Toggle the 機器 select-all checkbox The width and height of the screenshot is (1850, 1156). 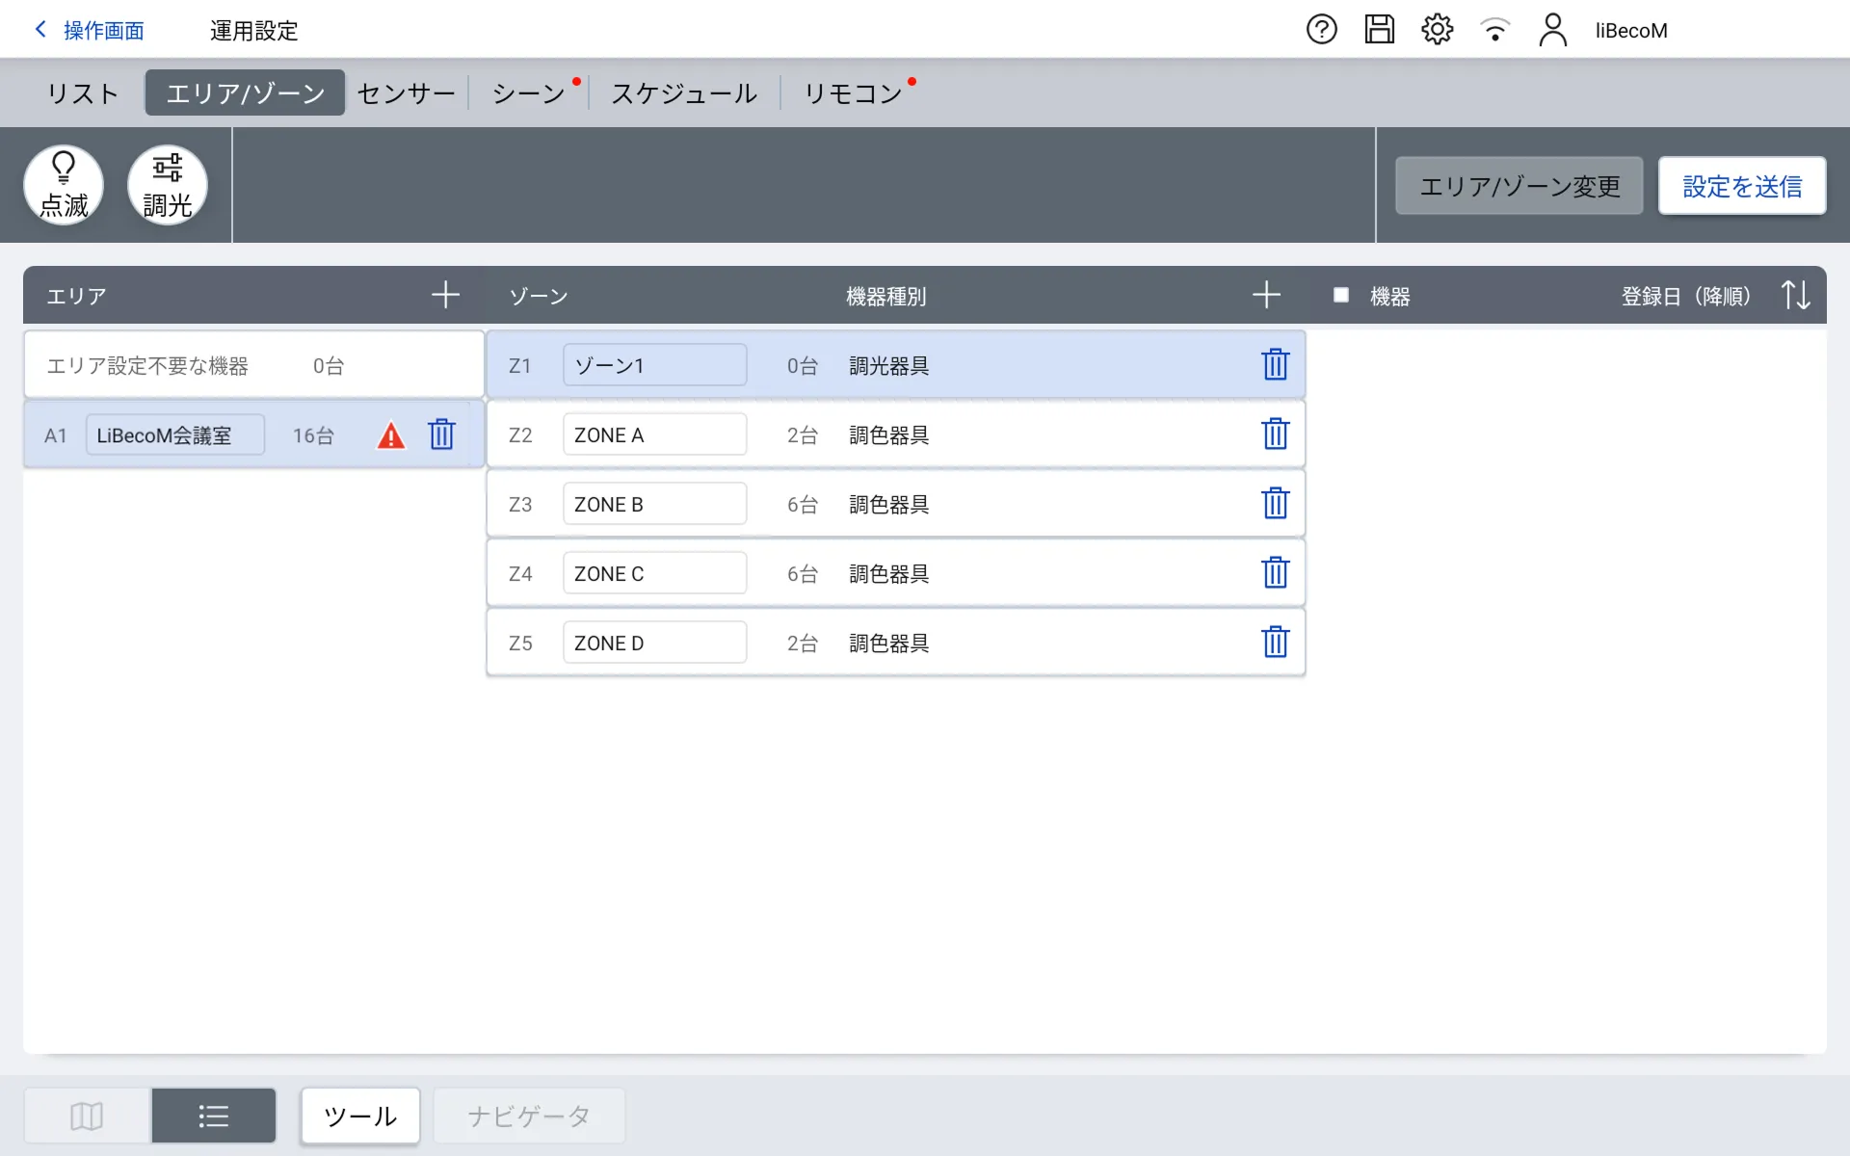[1340, 296]
